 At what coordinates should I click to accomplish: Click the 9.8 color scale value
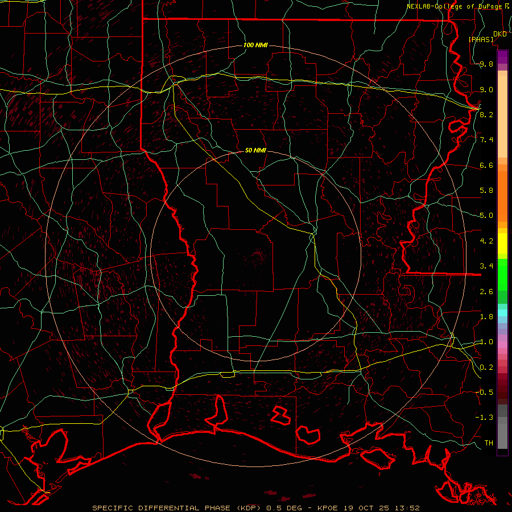click(486, 64)
